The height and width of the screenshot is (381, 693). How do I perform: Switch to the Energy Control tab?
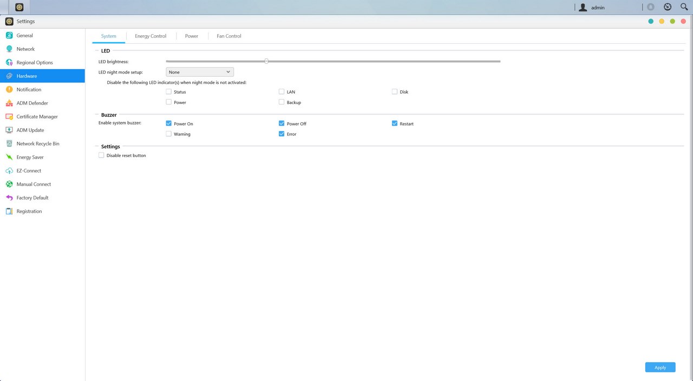(151, 36)
